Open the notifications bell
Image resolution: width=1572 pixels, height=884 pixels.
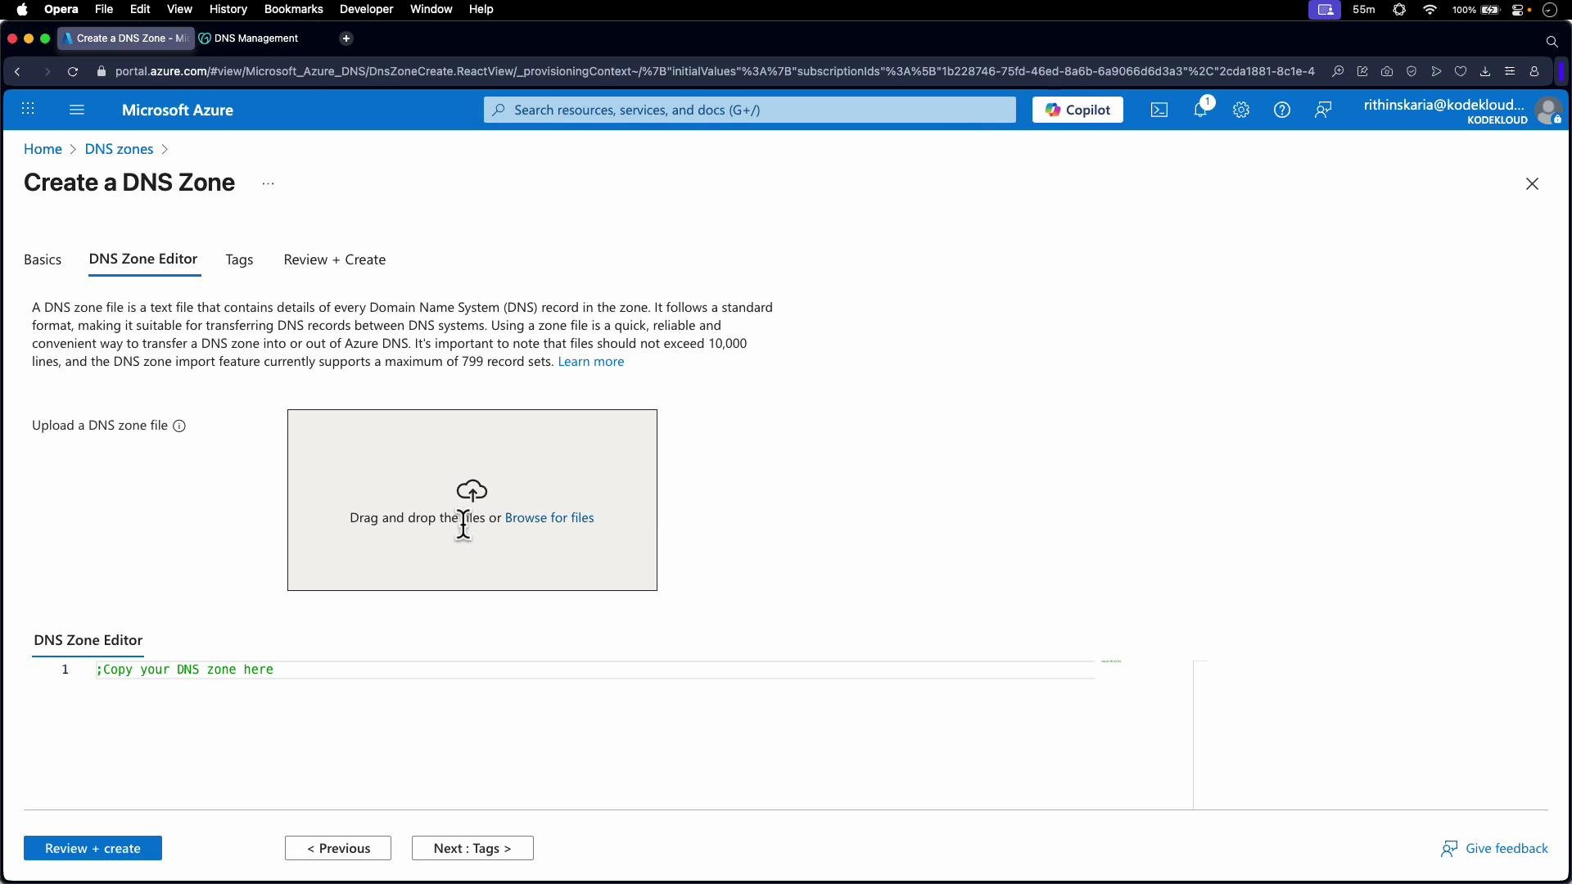(1201, 110)
